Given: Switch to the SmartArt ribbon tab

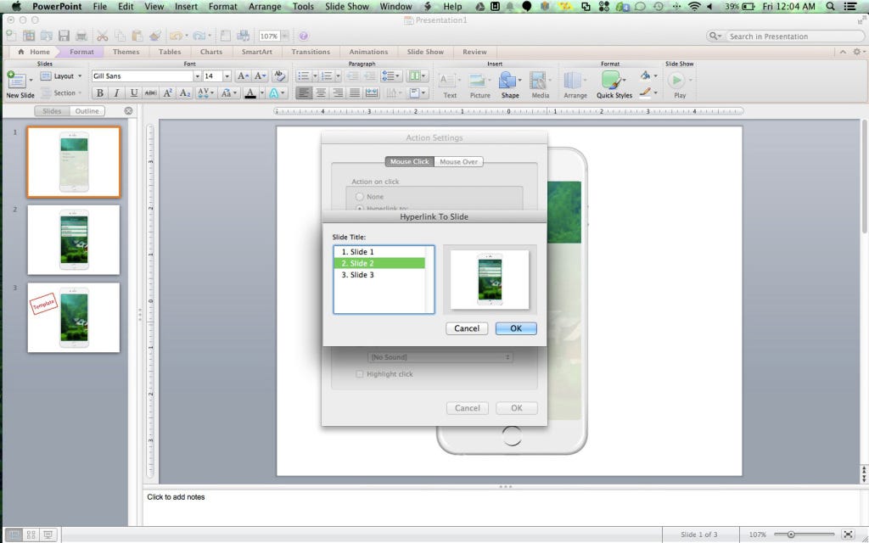Looking at the screenshot, I should click(x=256, y=52).
